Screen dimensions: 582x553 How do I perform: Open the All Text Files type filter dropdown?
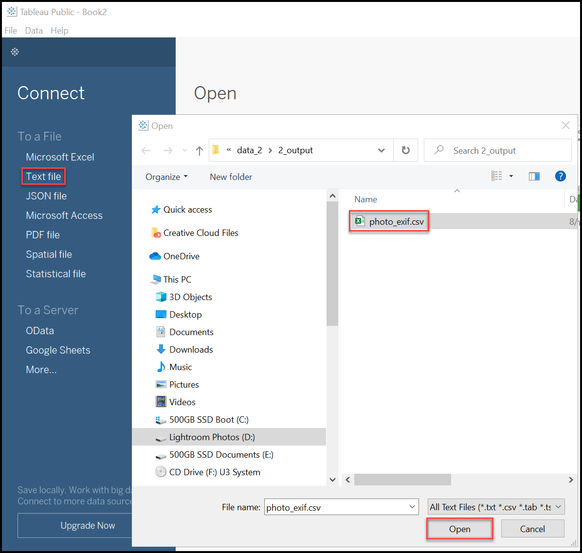coord(496,507)
